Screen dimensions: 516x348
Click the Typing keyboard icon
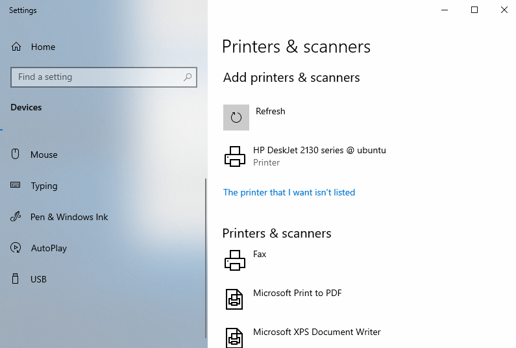click(x=16, y=186)
